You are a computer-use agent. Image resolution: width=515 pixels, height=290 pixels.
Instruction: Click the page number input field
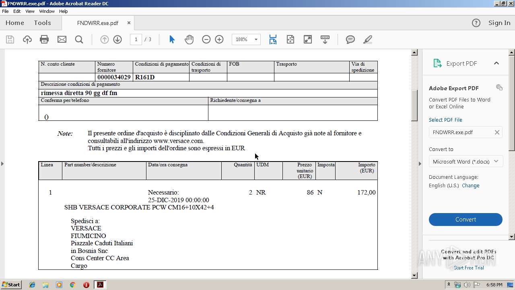tap(136, 39)
